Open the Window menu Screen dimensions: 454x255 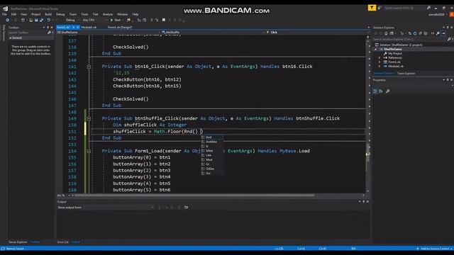pyautogui.click(x=122, y=14)
